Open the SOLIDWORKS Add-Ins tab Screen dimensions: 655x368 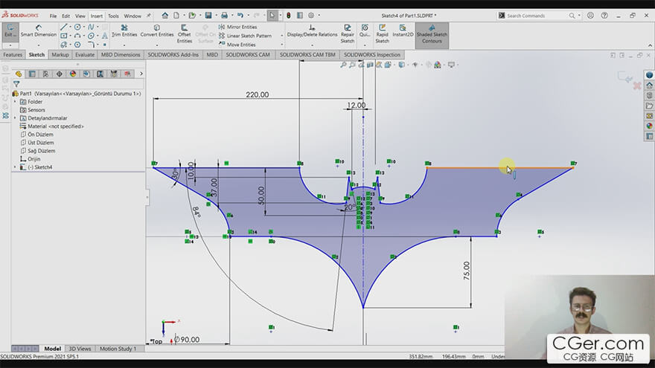click(173, 55)
